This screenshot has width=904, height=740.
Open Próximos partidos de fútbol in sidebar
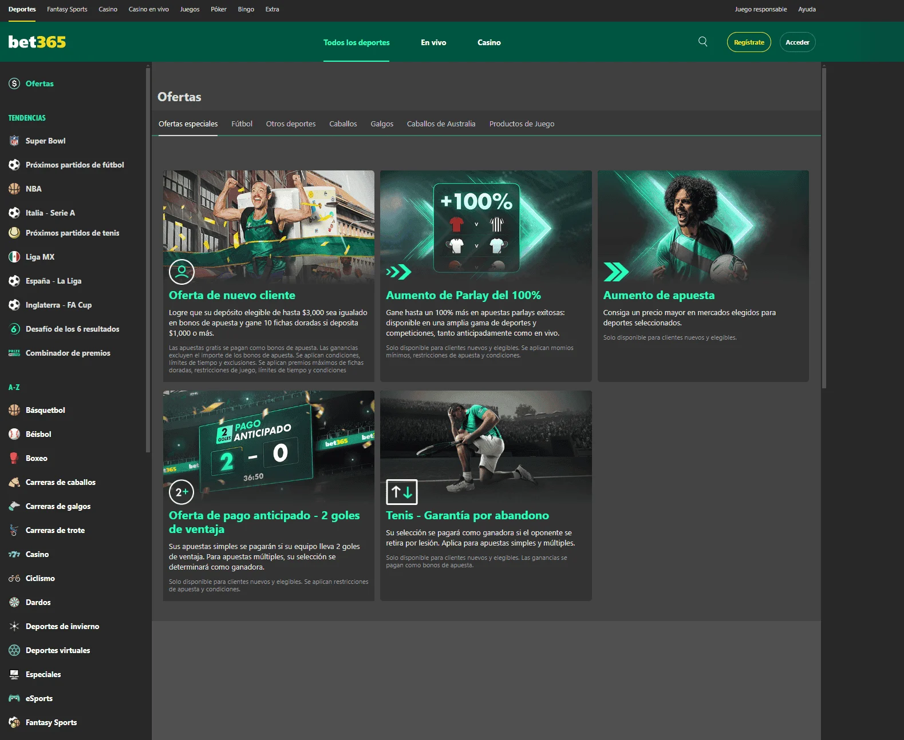(x=74, y=165)
